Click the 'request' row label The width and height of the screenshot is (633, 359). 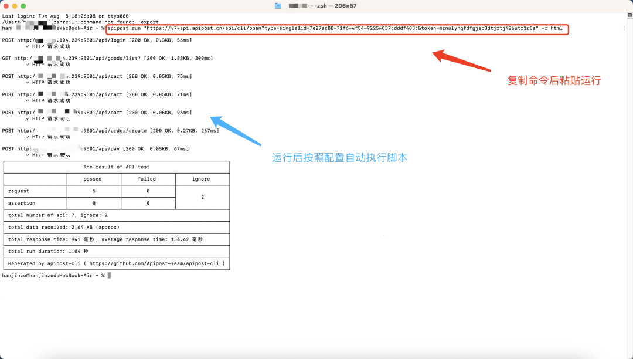tap(19, 191)
